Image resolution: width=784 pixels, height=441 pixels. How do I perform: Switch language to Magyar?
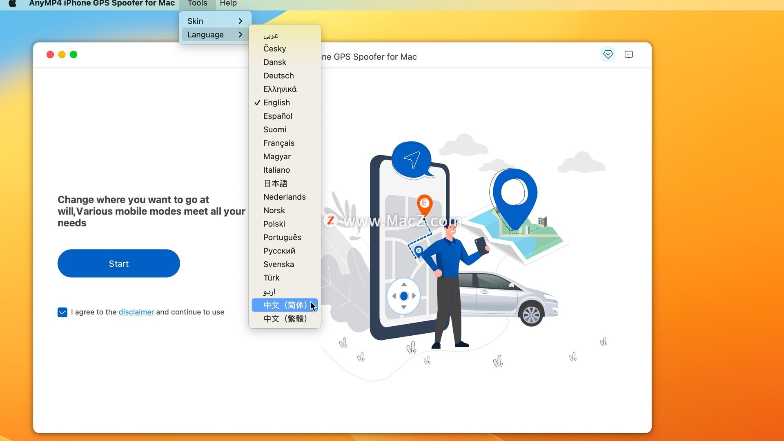[285, 156]
